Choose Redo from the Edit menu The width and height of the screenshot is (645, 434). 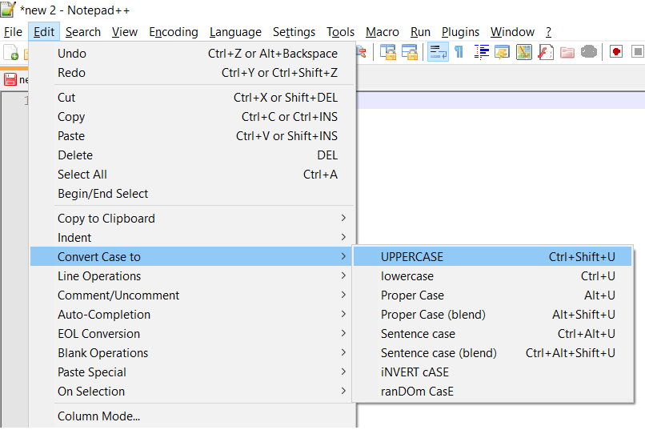[x=193, y=73]
